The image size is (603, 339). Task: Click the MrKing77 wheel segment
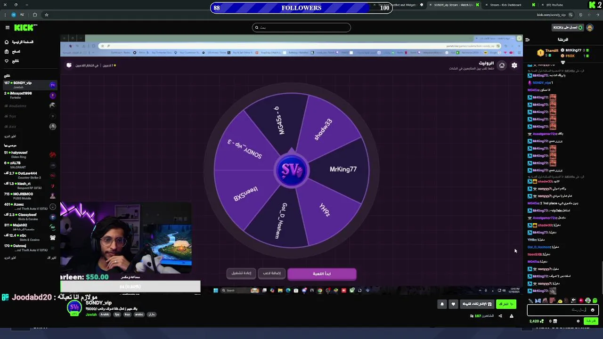343,169
